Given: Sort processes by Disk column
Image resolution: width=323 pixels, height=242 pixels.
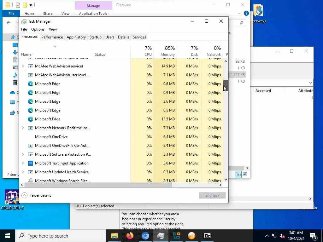Looking at the screenshot, I should click(189, 51).
